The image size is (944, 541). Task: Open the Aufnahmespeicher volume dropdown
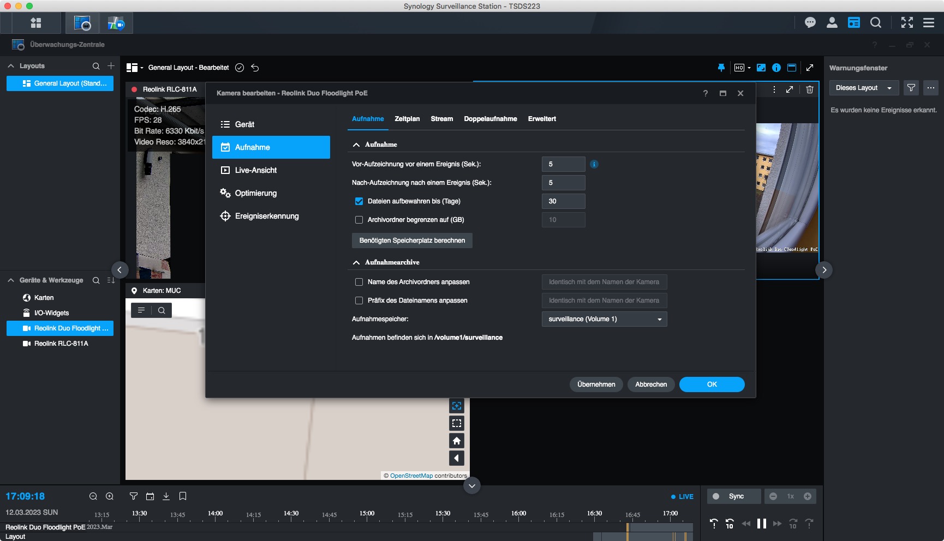[604, 319]
